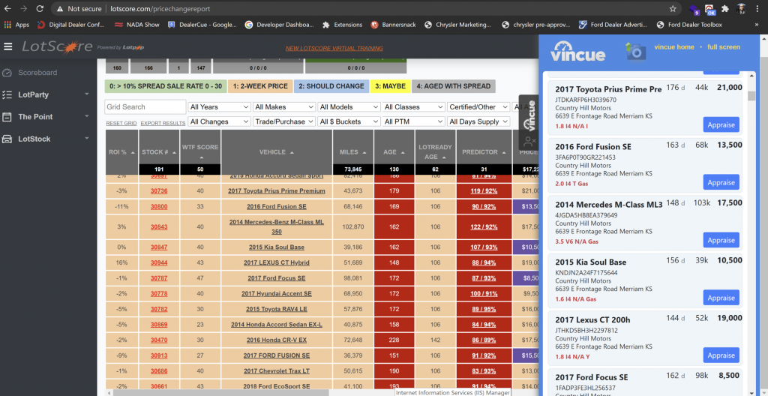
Task: Appraise the 2016 Ford Fusion SE
Action: click(721, 182)
